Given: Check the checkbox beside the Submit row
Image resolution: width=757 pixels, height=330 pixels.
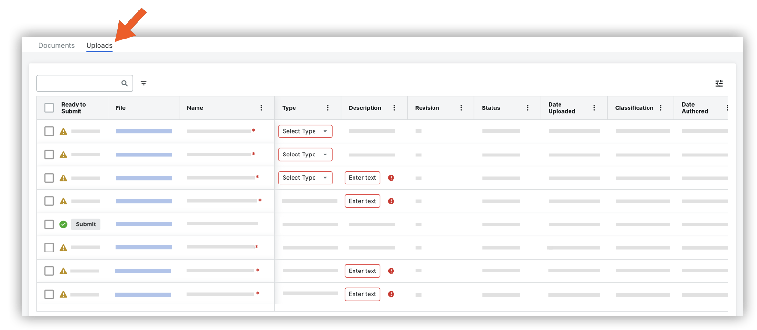Looking at the screenshot, I should point(49,224).
